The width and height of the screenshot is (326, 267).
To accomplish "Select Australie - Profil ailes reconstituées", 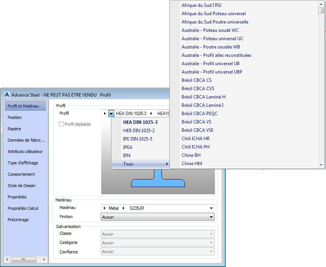I will 216,55.
